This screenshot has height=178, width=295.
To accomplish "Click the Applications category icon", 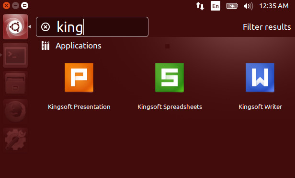I will 45,46.
